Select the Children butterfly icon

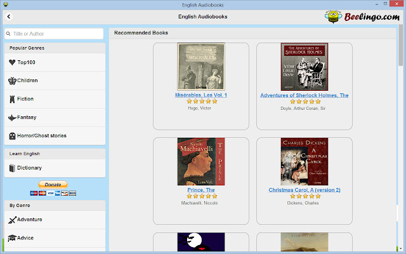(12, 81)
